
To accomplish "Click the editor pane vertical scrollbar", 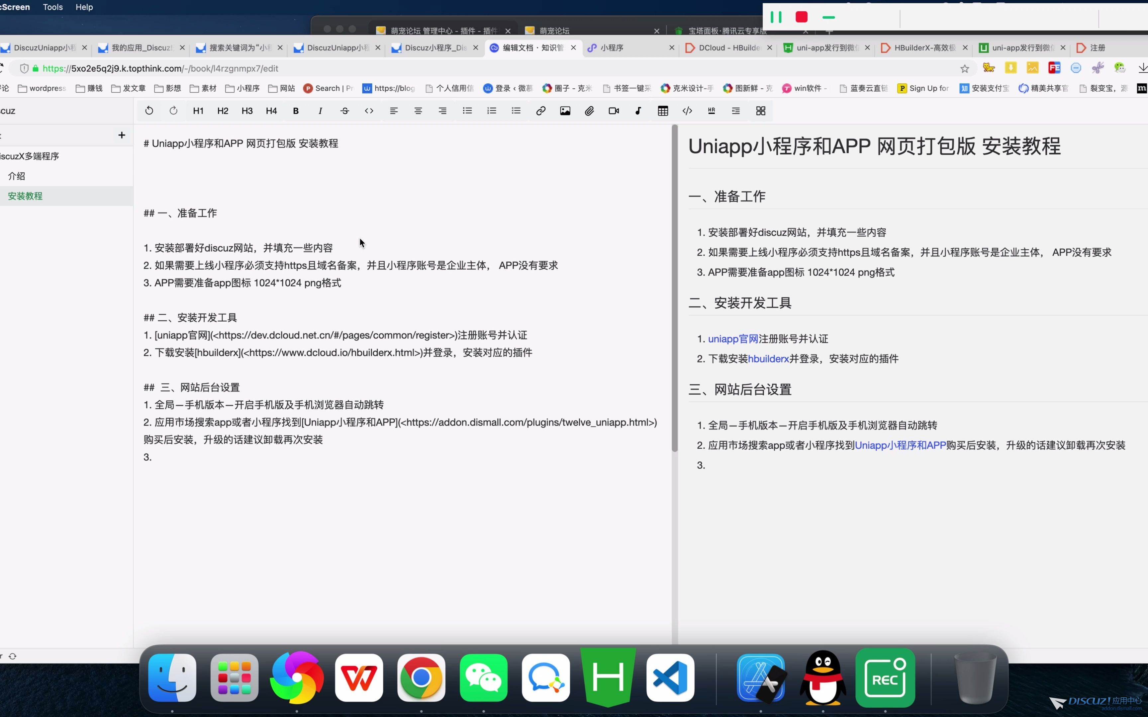I will pos(675,288).
